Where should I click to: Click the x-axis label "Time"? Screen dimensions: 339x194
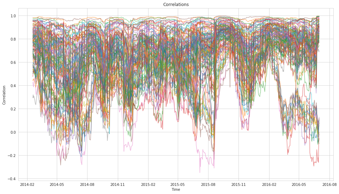pyautogui.click(x=176, y=189)
